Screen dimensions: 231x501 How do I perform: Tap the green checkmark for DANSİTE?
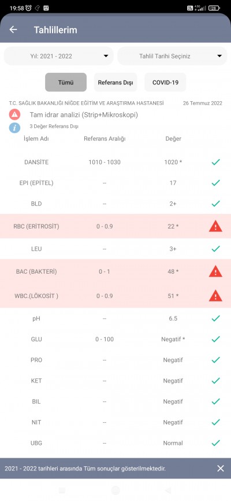215,163
